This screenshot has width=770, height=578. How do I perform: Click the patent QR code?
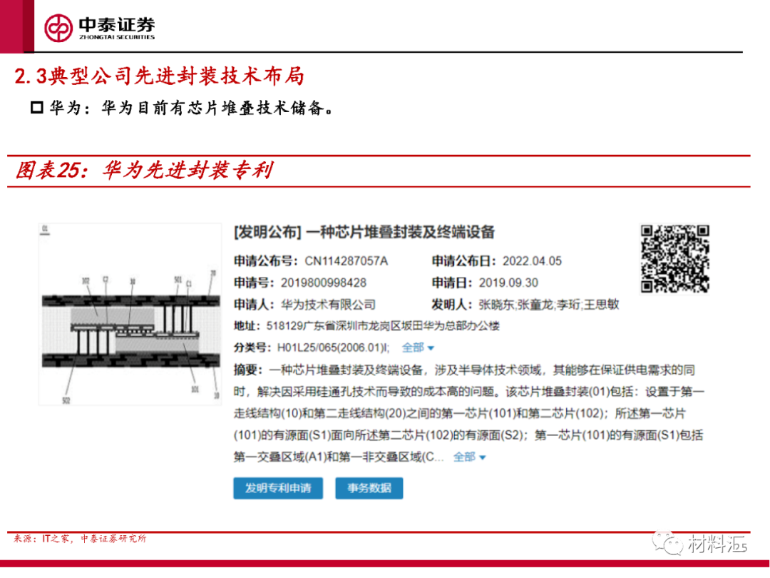click(675, 259)
